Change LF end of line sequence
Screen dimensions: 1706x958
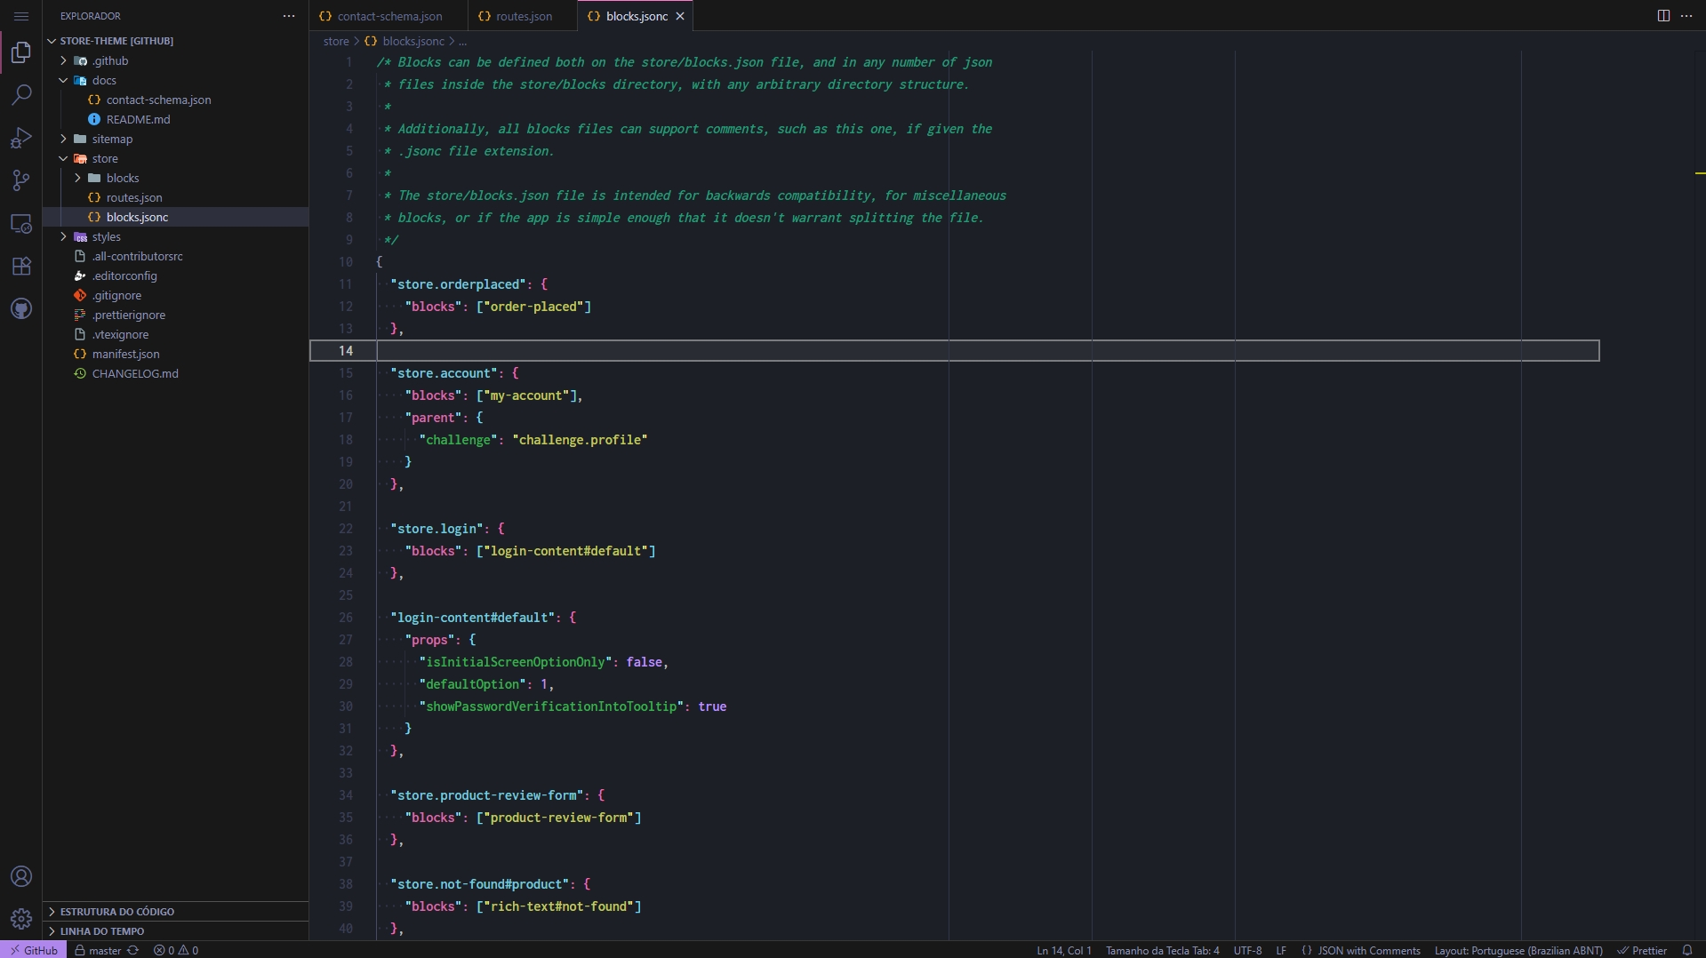[1281, 950]
